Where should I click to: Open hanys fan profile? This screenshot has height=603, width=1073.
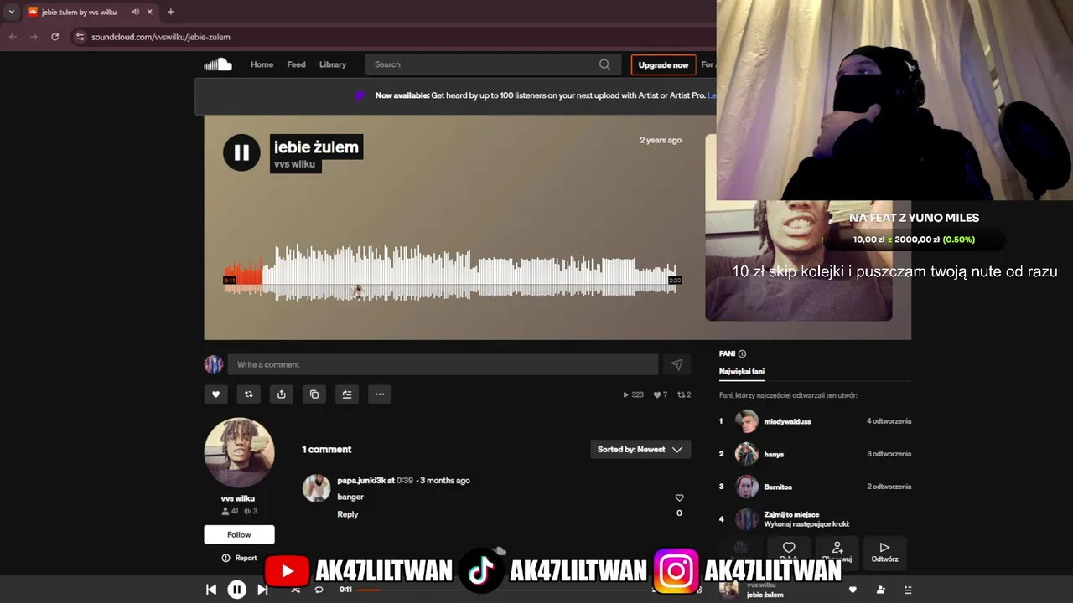coord(774,454)
